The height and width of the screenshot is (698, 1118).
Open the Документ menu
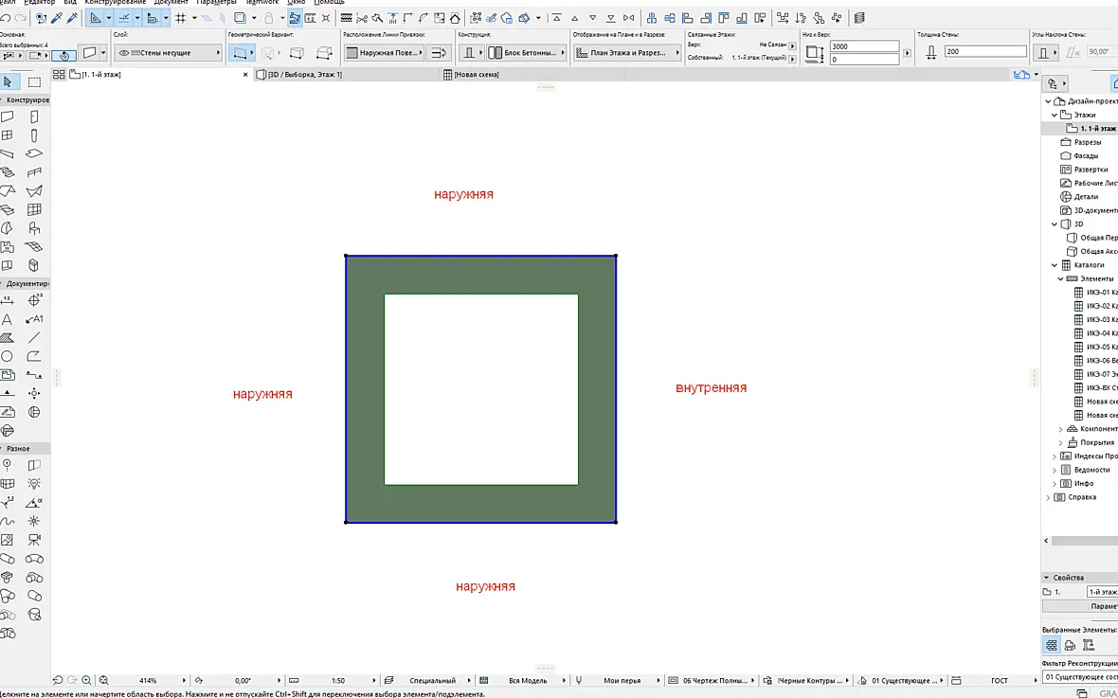pyautogui.click(x=171, y=3)
